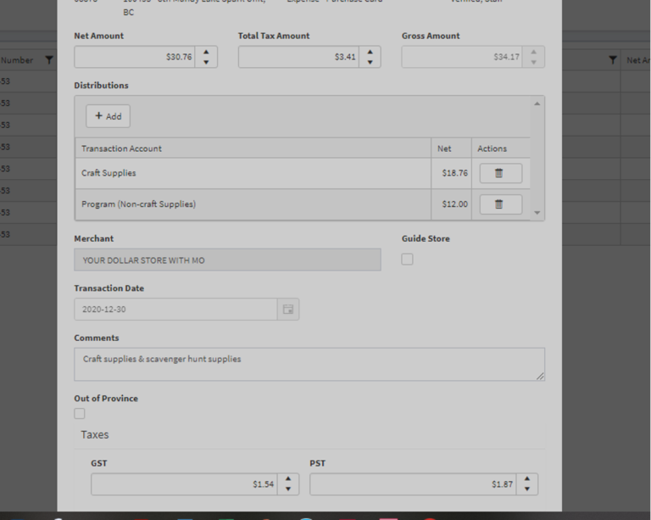The image size is (651, 520).
Task: Increase the Net Amount value
Action: tap(206, 52)
